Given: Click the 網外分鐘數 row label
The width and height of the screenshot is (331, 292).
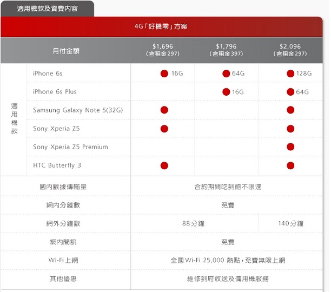Looking at the screenshot, I should (x=63, y=224).
